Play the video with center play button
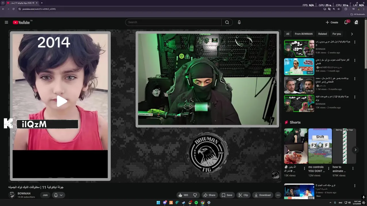 click(x=62, y=101)
